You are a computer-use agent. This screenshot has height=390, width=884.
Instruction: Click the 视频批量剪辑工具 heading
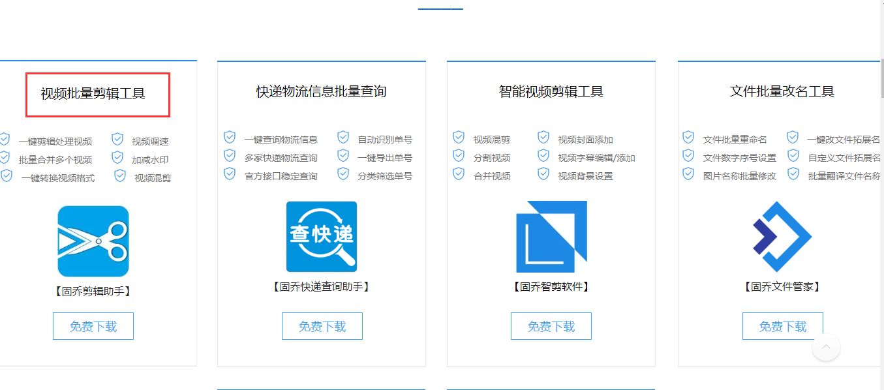[93, 93]
